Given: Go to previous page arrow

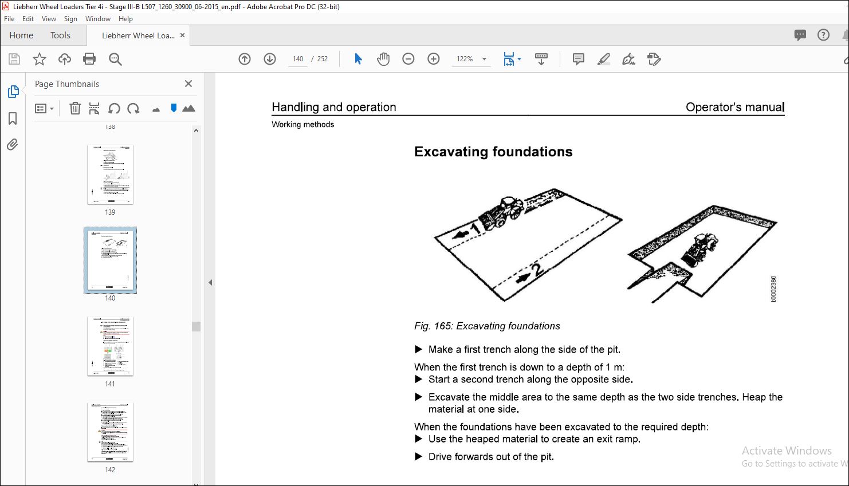Looking at the screenshot, I should point(245,59).
